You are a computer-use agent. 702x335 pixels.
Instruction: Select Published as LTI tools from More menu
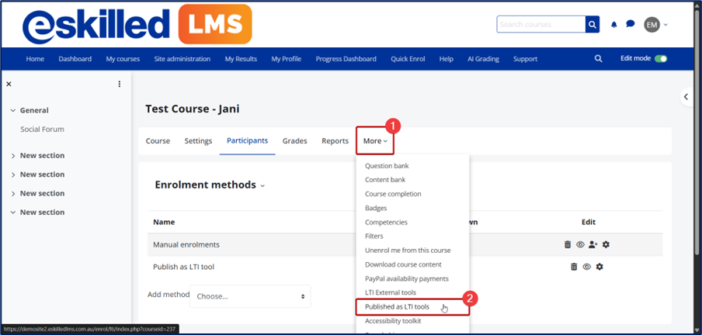pyautogui.click(x=397, y=307)
